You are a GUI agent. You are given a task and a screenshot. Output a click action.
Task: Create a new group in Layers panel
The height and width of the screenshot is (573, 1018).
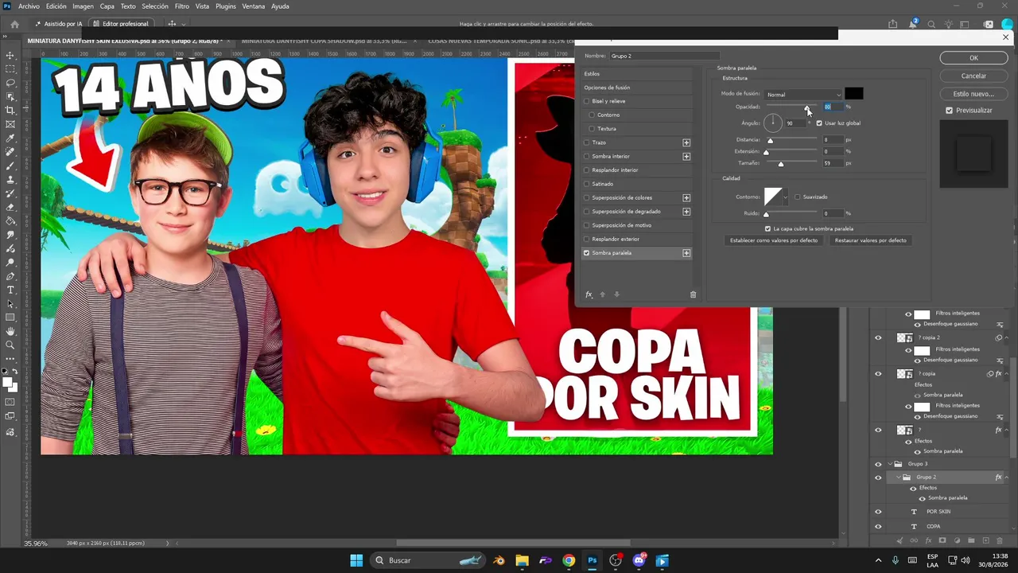(971, 541)
